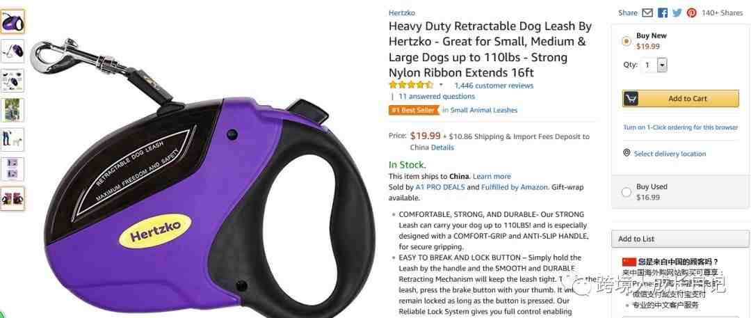
Task: Share the product via email icon
Action: coord(647,13)
